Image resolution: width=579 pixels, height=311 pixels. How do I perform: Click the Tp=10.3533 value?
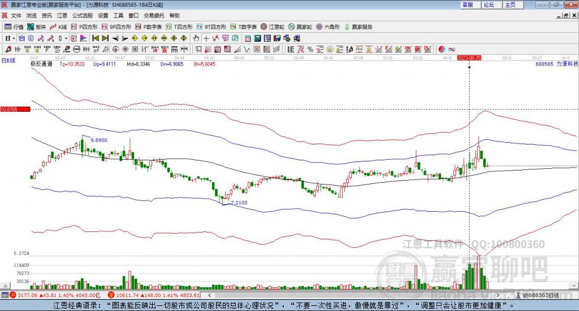pos(72,64)
